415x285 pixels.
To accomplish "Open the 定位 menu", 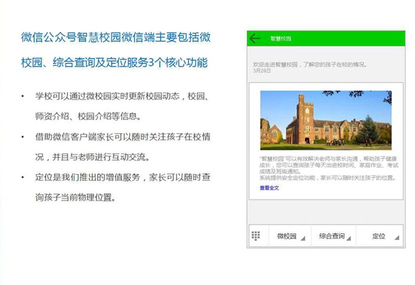I will tap(379, 236).
